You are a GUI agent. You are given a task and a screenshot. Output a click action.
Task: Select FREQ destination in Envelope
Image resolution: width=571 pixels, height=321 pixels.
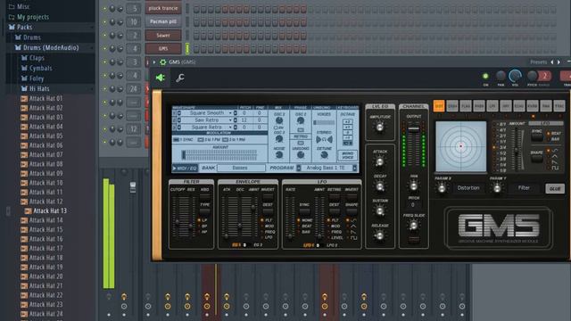tap(268, 232)
